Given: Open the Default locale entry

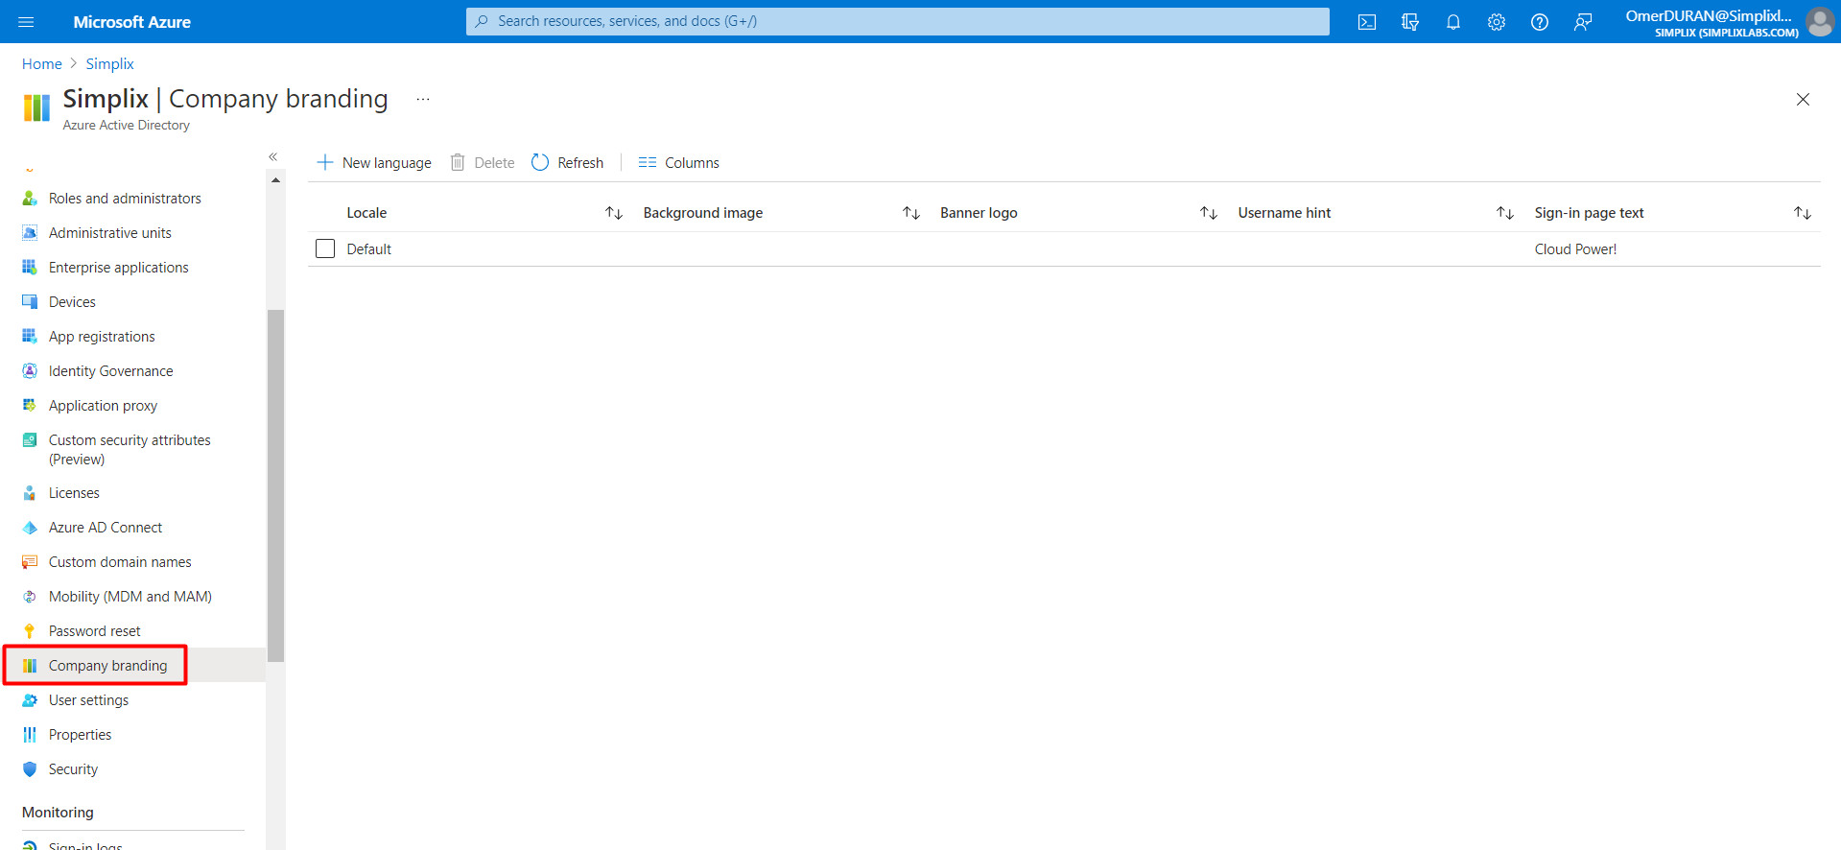Looking at the screenshot, I should coord(369,249).
